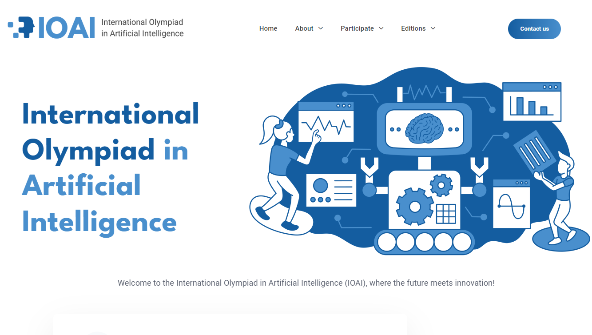Click the bar chart window illustration

tap(532, 102)
